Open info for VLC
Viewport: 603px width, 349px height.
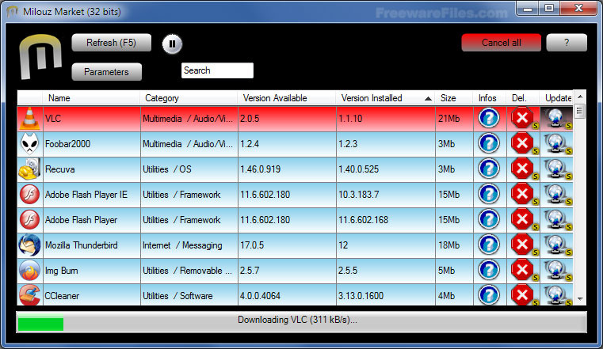point(489,118)
